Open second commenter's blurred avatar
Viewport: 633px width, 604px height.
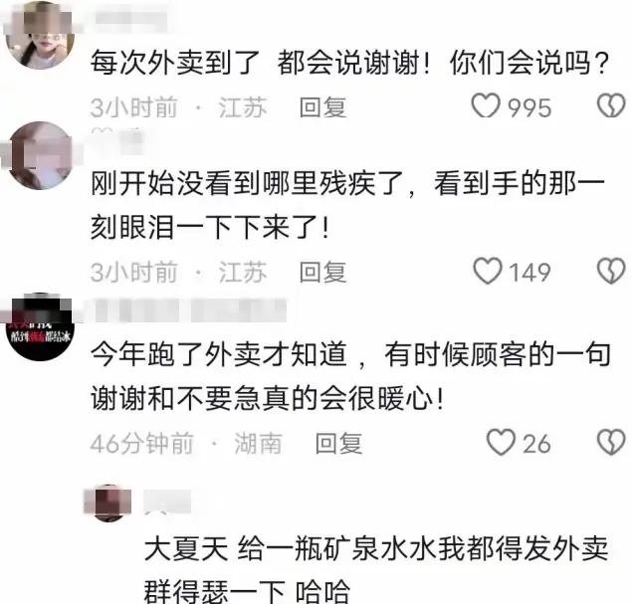[x=40, y=156]
